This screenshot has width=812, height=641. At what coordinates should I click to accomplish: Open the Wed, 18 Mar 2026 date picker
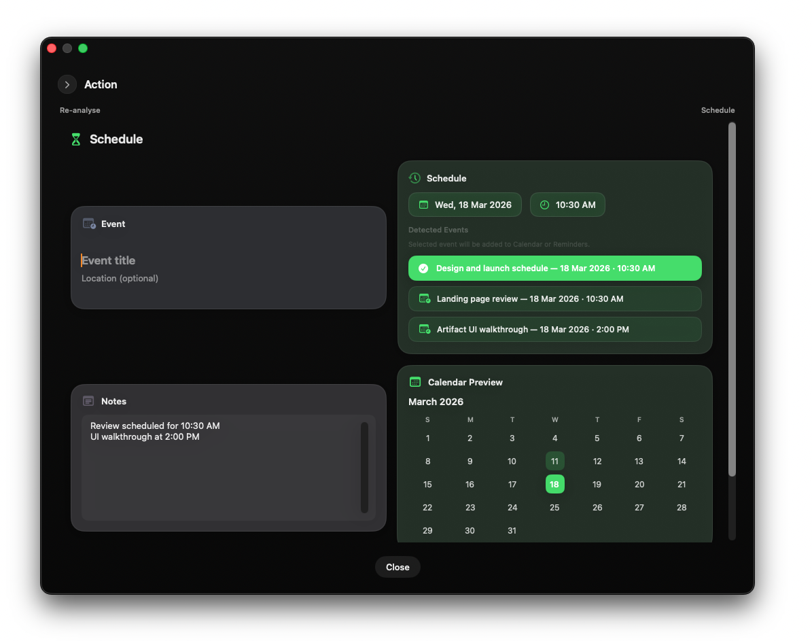tap(465, 205)
